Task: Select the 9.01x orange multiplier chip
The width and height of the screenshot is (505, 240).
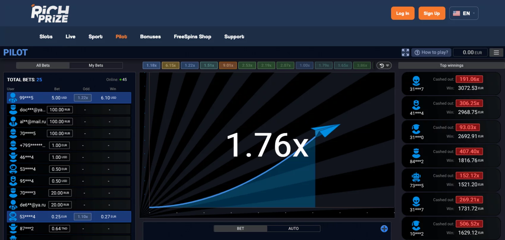Action: point(228,65)
